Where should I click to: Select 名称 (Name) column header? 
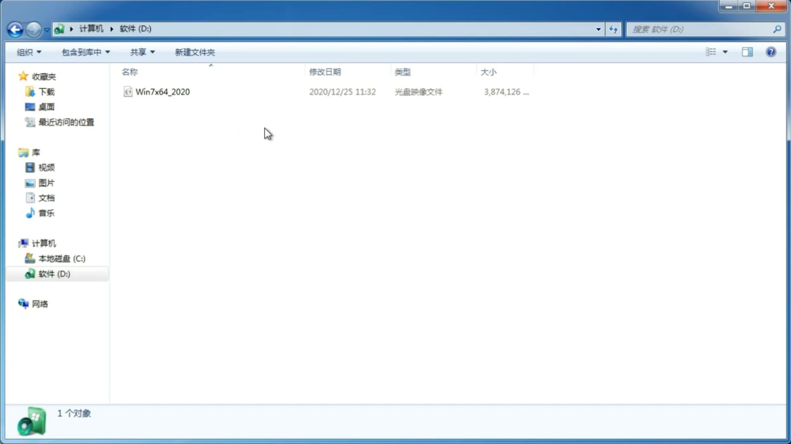click(x=130, y=71)
